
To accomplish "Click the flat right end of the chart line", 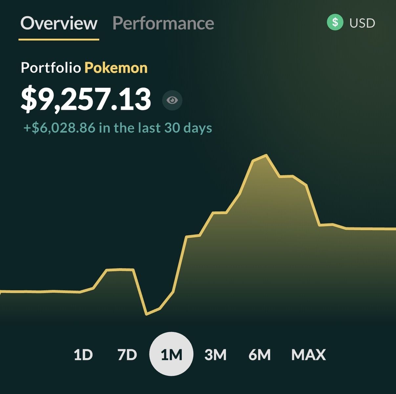I will (x=371, y=229).
